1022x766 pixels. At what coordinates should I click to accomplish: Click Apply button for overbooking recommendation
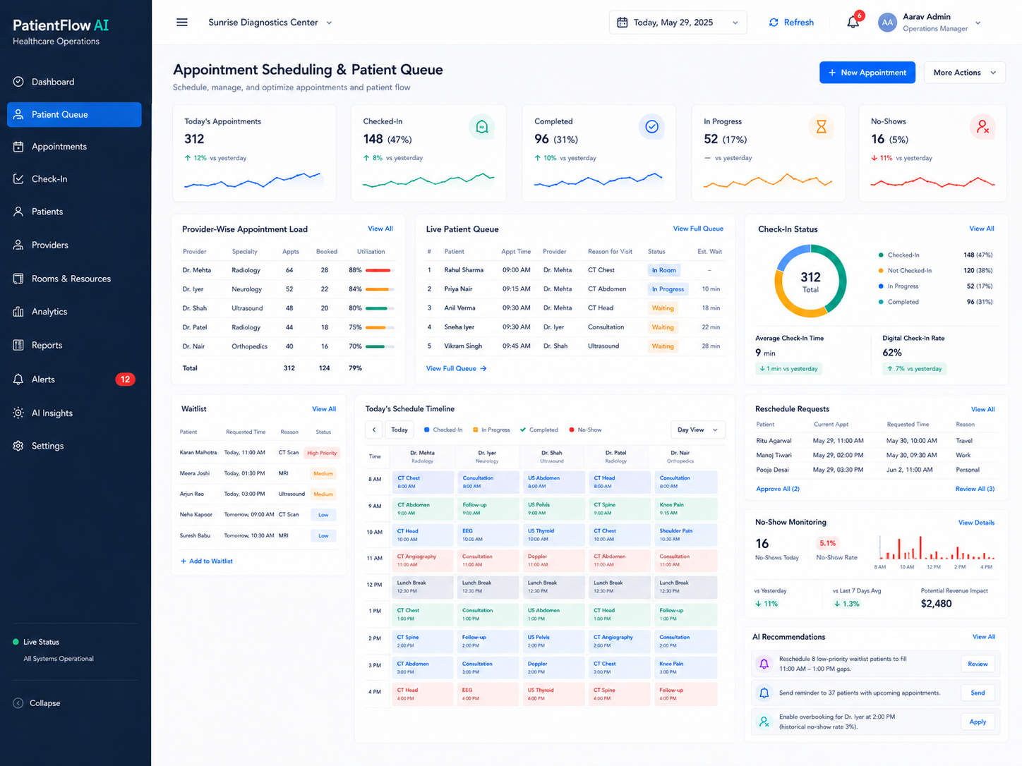coord(978,722)
